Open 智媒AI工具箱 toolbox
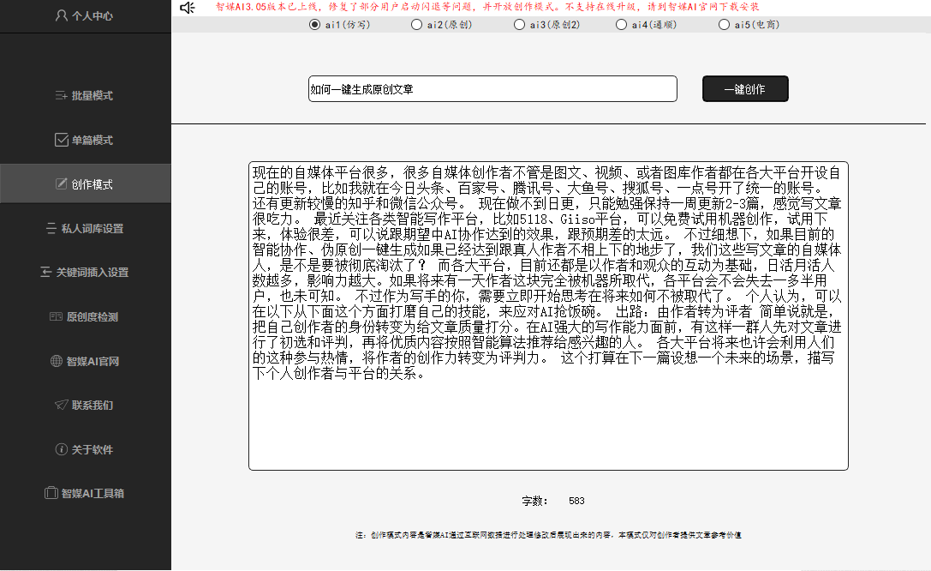Screen dimensions: 931x571 (84, 494)
